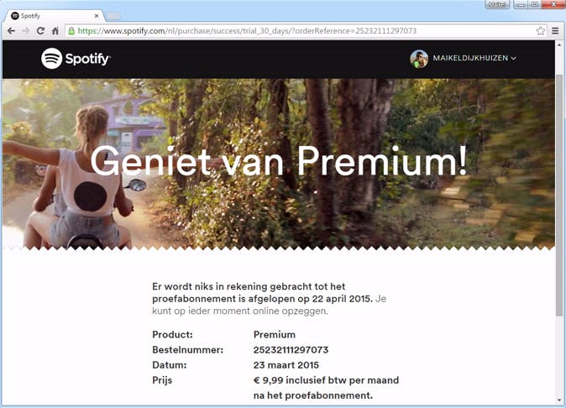Bookmark this page with the star icon
566x408 pixels.
(540, 31)
